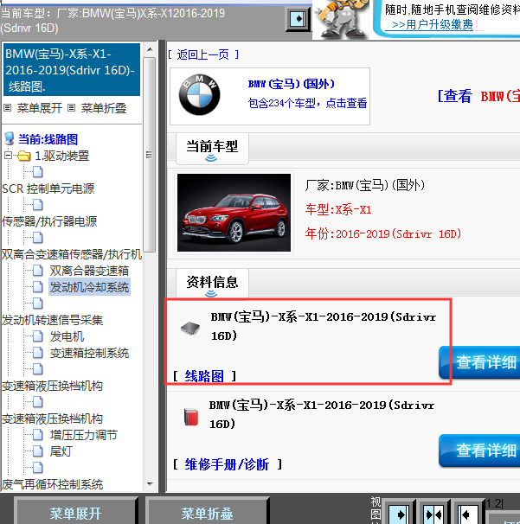520x524 pixels.
Task: Open 增压压力调节 tree item
Action: pos(84,435)
